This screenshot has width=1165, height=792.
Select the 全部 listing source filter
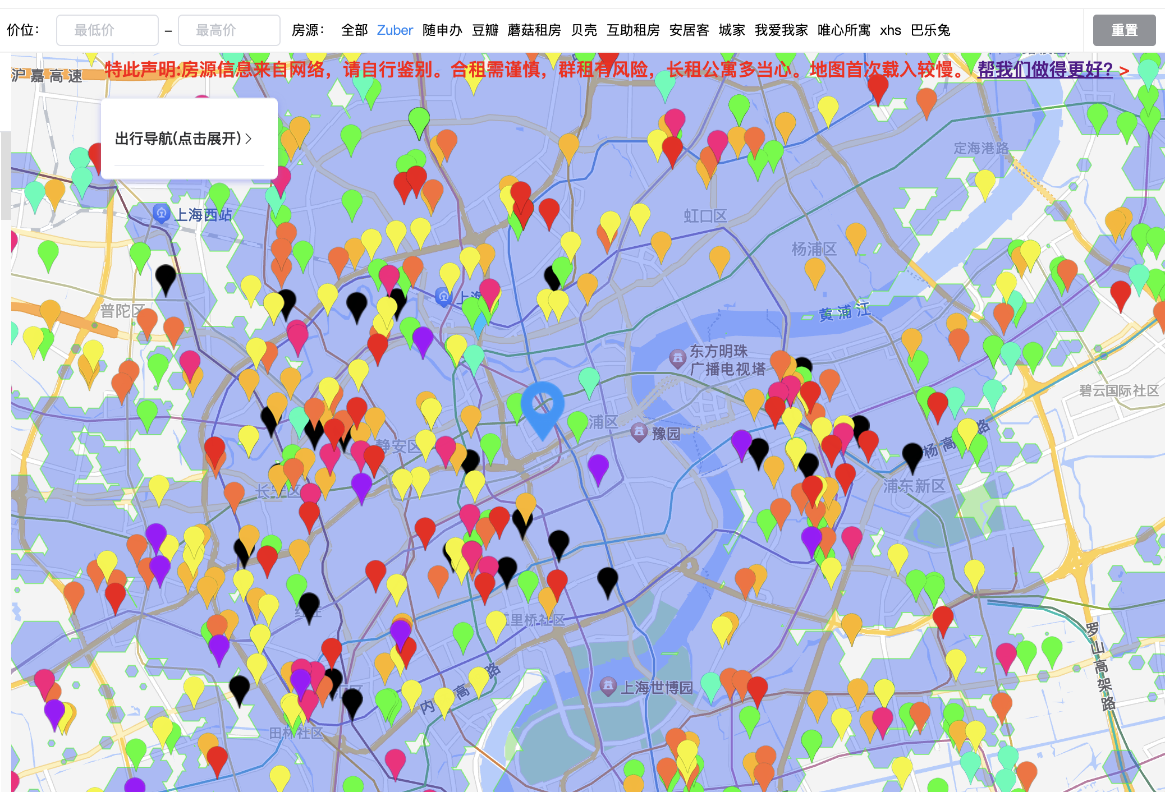click(x=354, y=30)
